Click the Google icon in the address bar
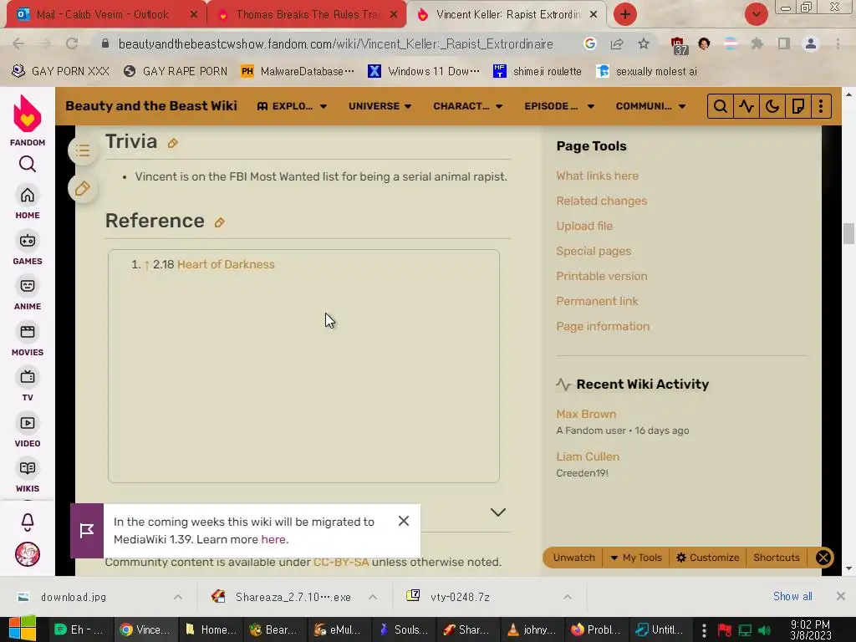The width and height of the screenshot is (856, 642). tap(589, 43)
